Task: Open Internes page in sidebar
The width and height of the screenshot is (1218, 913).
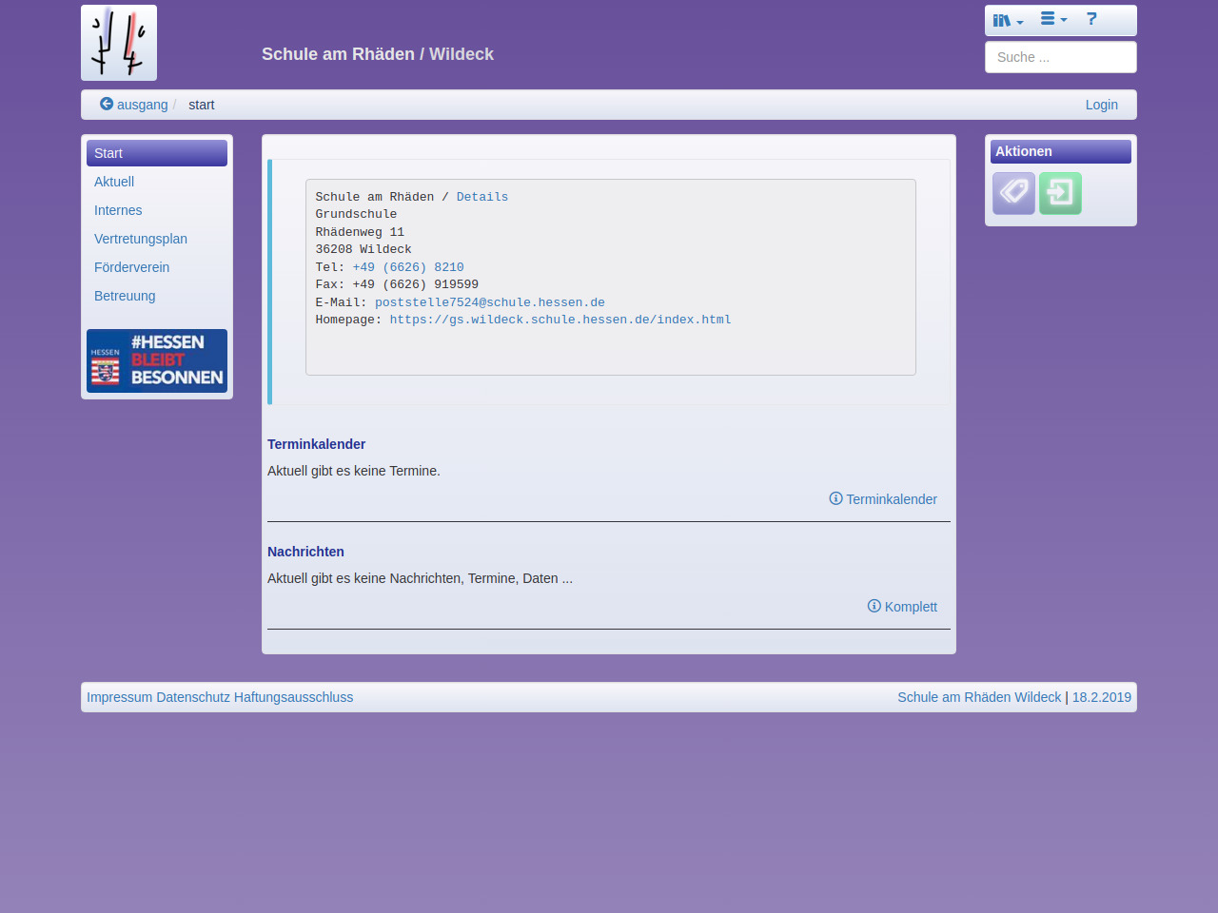Action: pos(118,210)
